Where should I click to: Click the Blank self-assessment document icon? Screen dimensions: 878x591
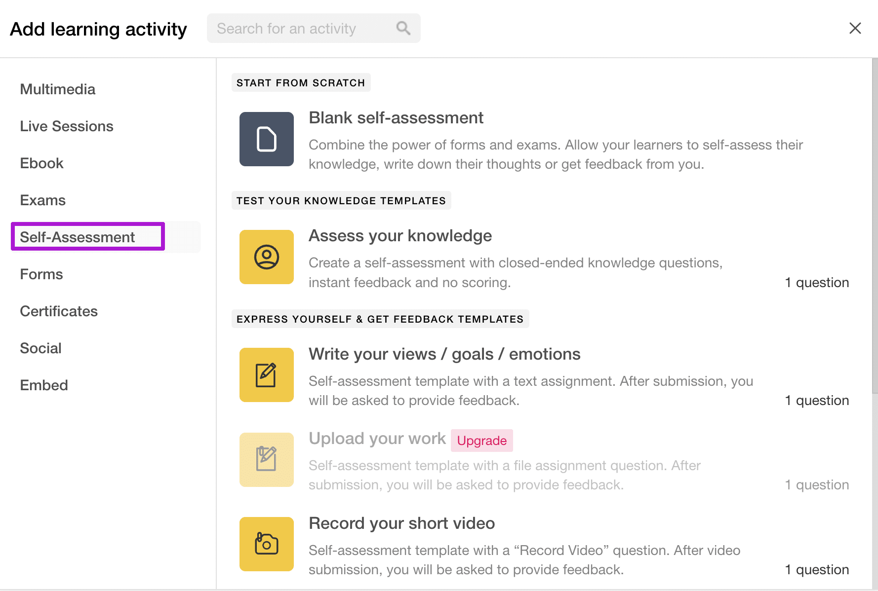pyautogui.click(x=267, y=139)
